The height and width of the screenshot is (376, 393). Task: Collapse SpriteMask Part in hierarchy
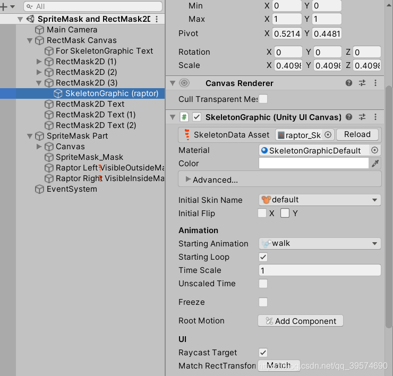pyautogui.click(x=30, y=136)
